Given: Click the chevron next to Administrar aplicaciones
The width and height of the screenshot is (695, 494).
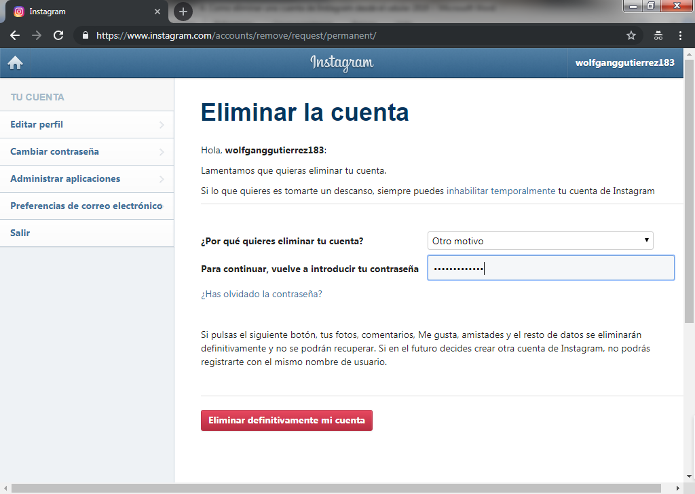Looking at the screenshot, I should click(x=162, y=179).
